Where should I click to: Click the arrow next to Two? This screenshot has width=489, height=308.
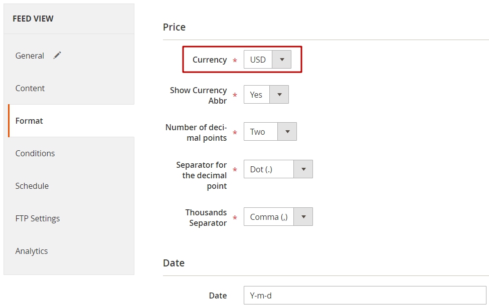[287, 131]
